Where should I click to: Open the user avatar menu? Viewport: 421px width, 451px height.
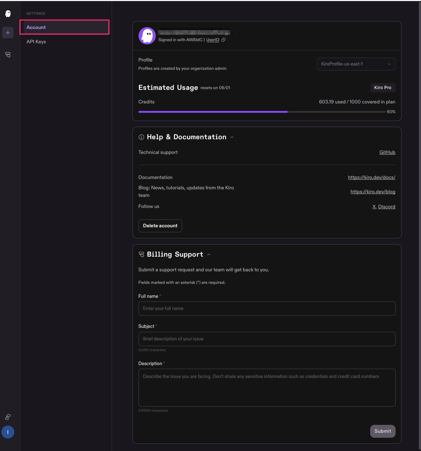(8, 432)
